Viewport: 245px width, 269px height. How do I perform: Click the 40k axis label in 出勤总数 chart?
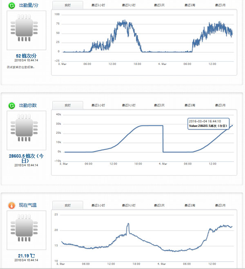pos(58,114)
